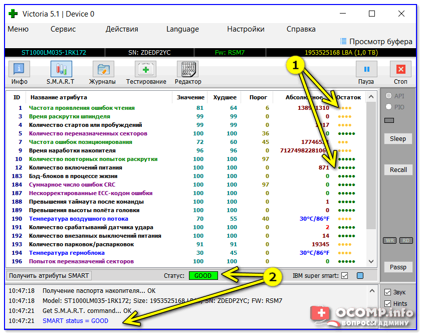Toggle the IBM super smart checkbox
The image size is (421, 334).
click(x=344, y=275)
